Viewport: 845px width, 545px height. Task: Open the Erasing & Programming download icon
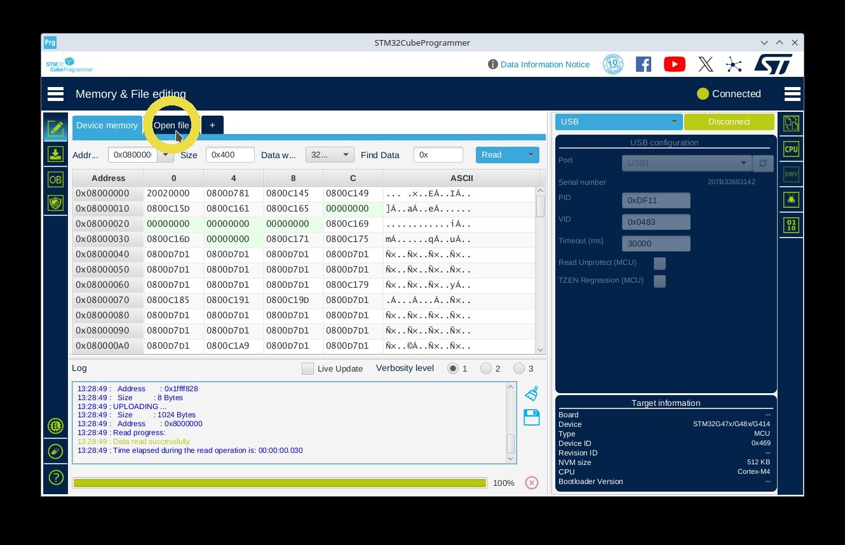[55, 154]
